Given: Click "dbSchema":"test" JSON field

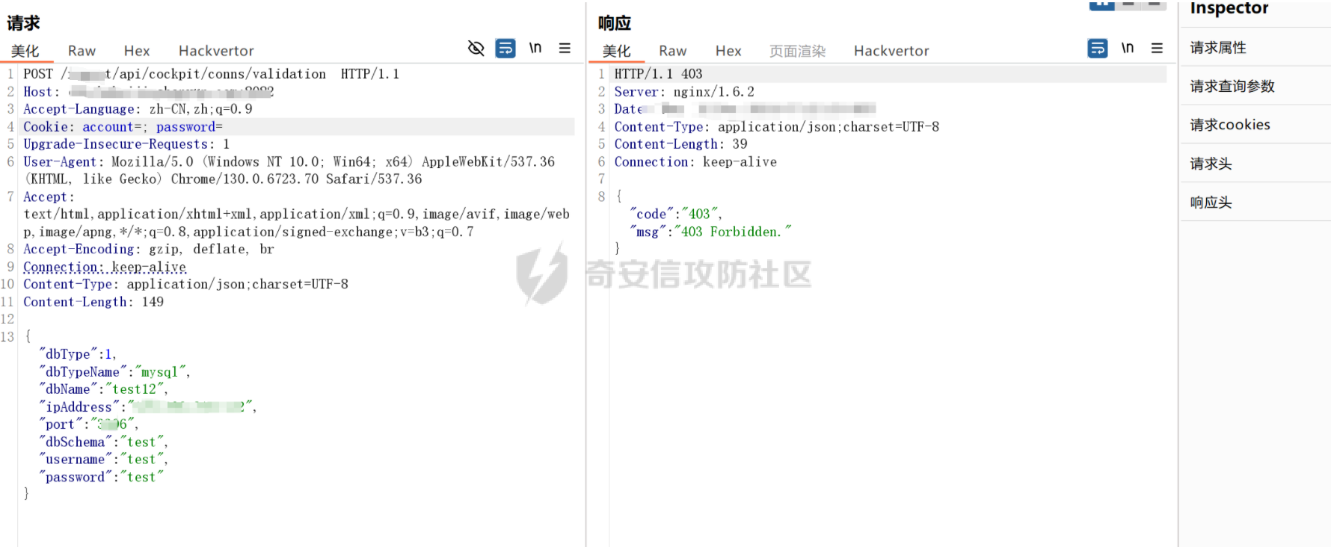Looking at the screenshot, I should 103,442.
